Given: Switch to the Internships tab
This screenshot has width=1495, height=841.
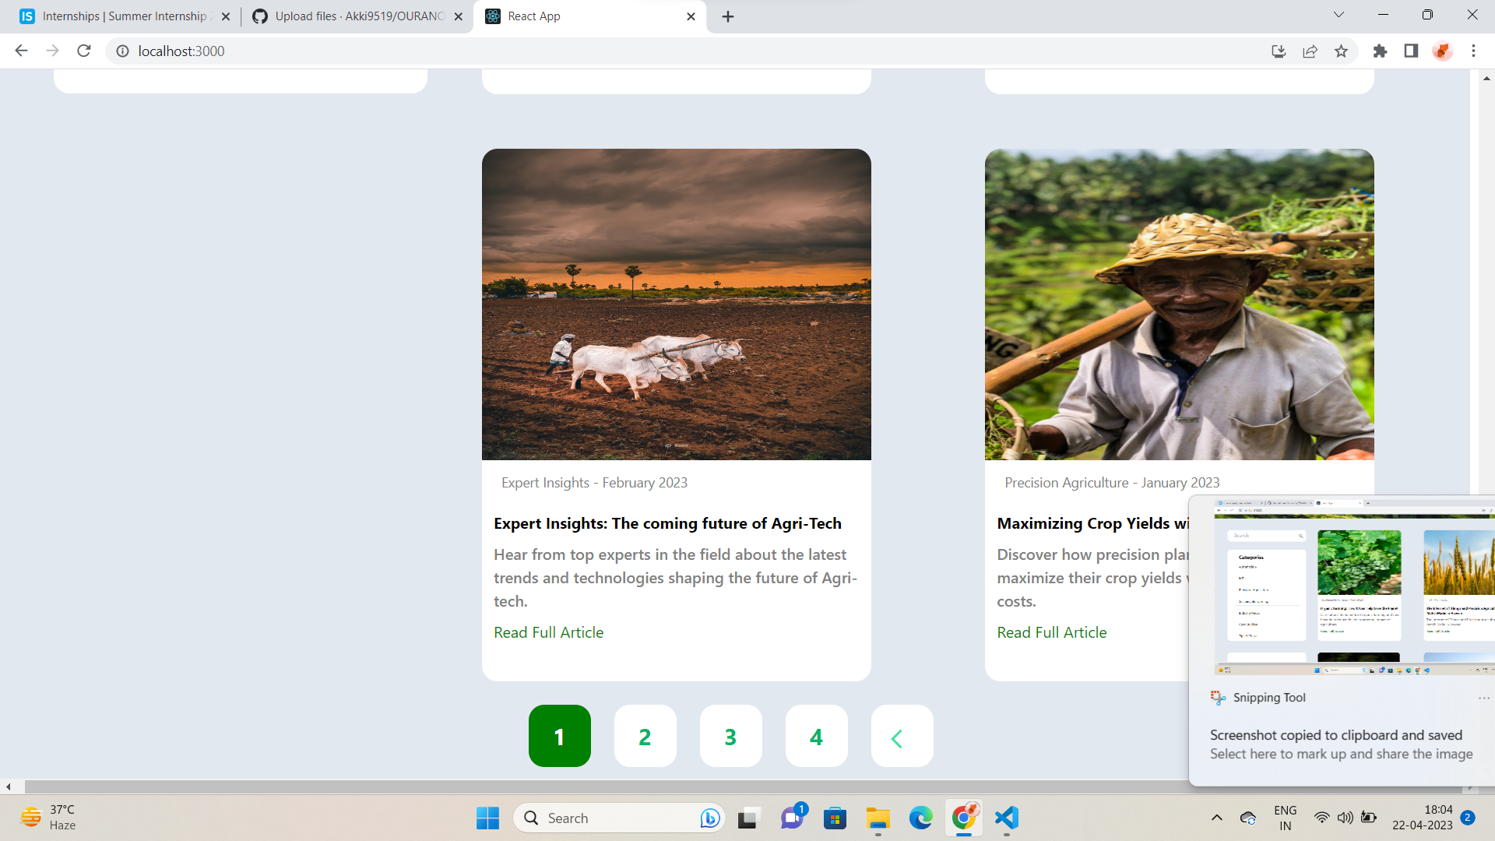Looking at the screenshot, I should [125, 16].
